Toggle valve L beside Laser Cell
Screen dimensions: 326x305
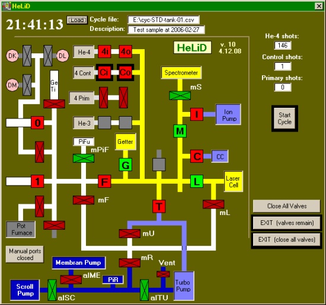coord(197,181)
